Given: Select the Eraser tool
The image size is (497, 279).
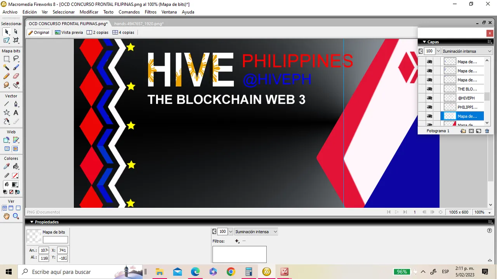Looking at the screenshot, I should click(x=16, y=76).
